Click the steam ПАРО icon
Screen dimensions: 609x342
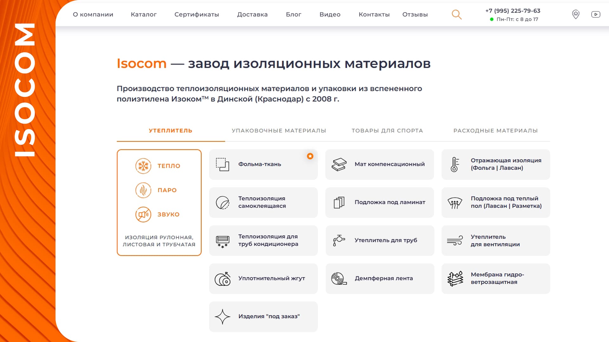[143, 190]
